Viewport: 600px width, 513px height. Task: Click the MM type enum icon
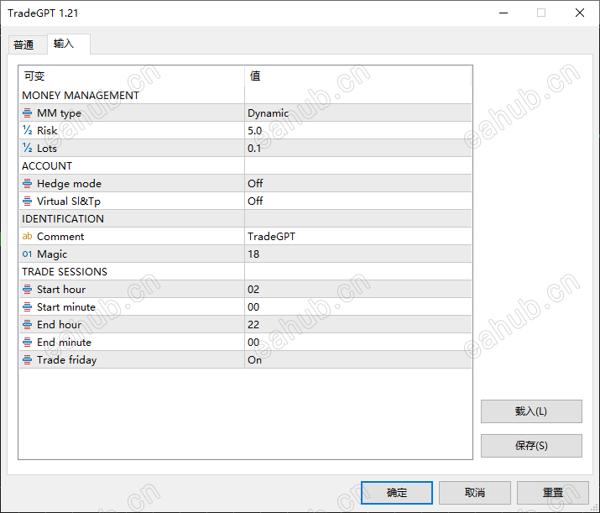click(27, 113)
